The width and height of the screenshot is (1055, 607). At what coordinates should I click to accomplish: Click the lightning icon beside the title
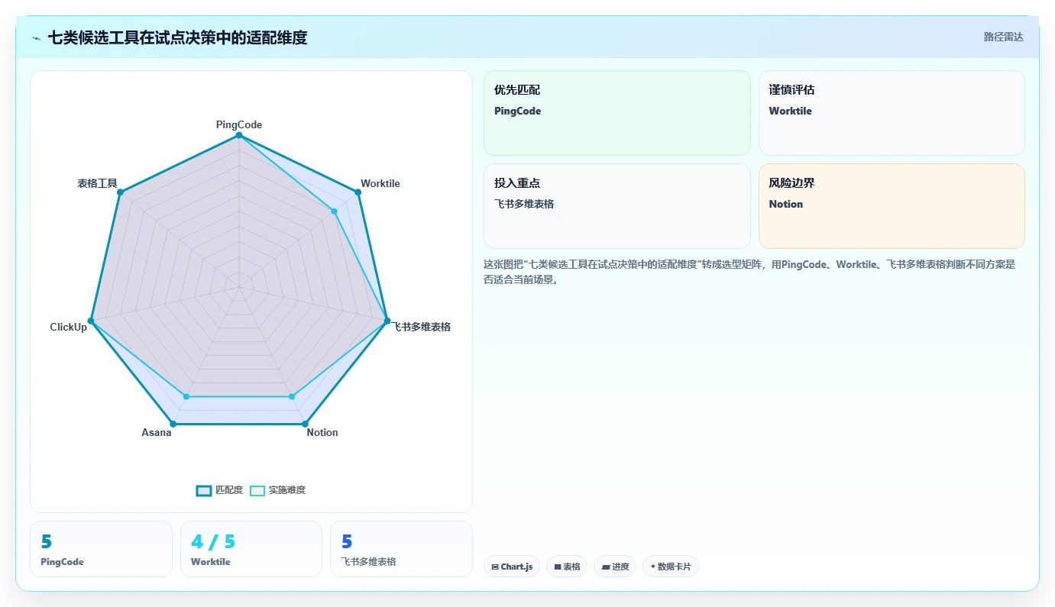tap(37, 37)
